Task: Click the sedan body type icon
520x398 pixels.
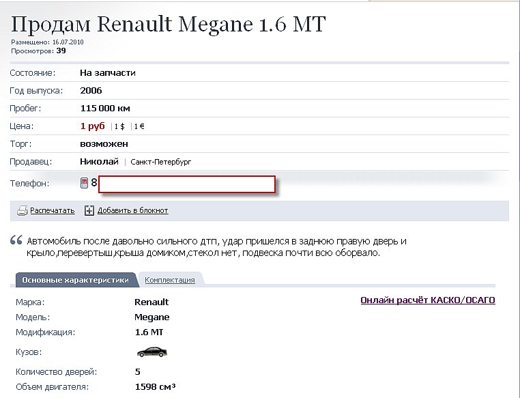Action: (152, 352)
